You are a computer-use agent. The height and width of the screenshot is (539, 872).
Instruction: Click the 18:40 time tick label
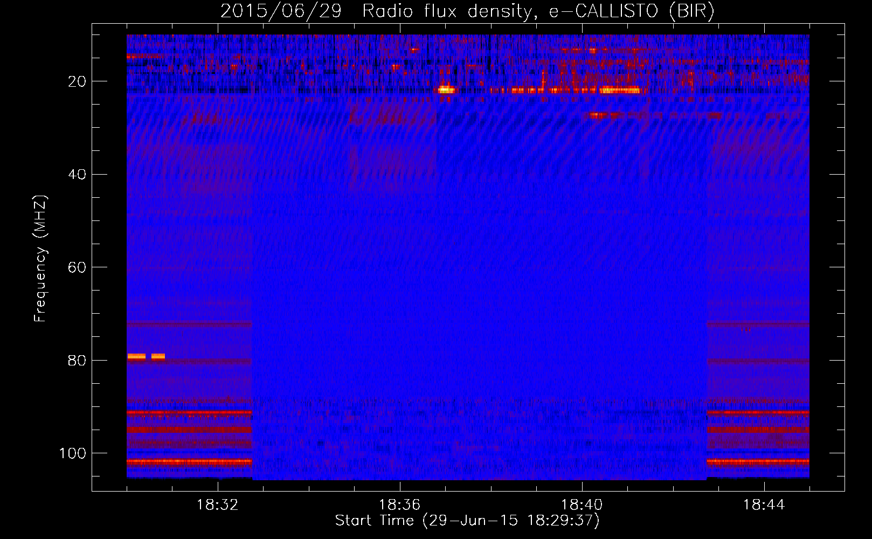coord(582,505)
